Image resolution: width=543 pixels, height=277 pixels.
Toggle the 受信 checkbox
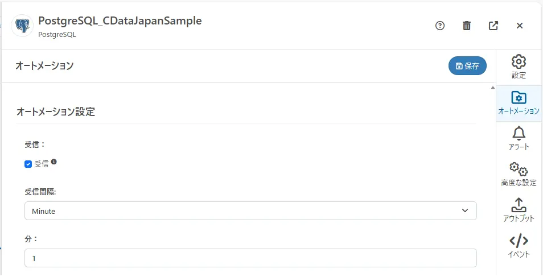(28, 164)
